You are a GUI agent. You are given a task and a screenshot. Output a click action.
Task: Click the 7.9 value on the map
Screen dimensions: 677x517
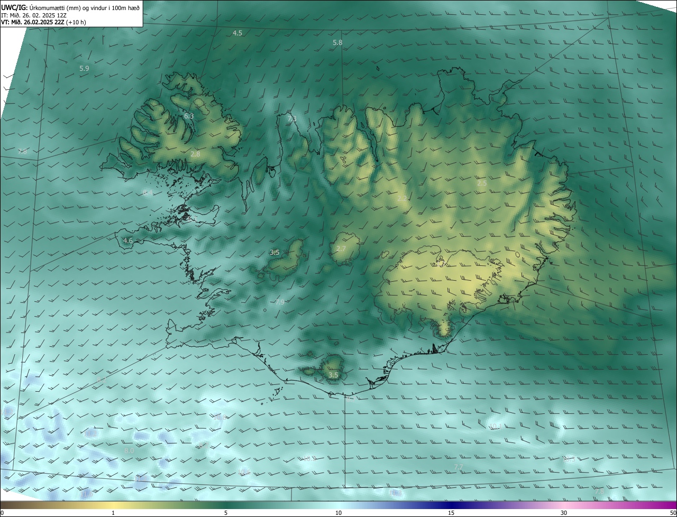pos(280,302)
